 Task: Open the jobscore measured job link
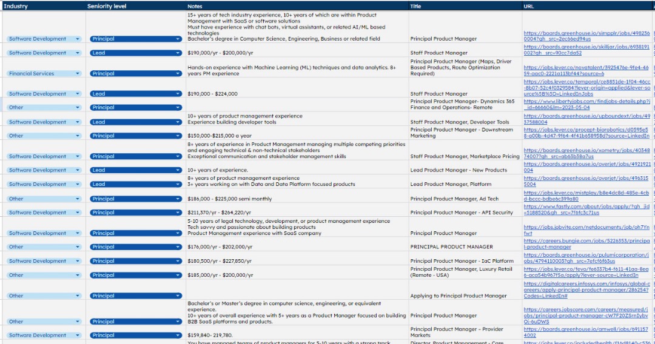tap(586, 316)
